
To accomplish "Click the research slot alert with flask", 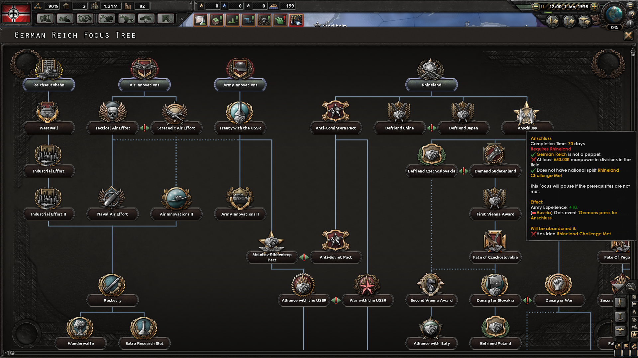I will pyautogui.click(x=201, y=20).
